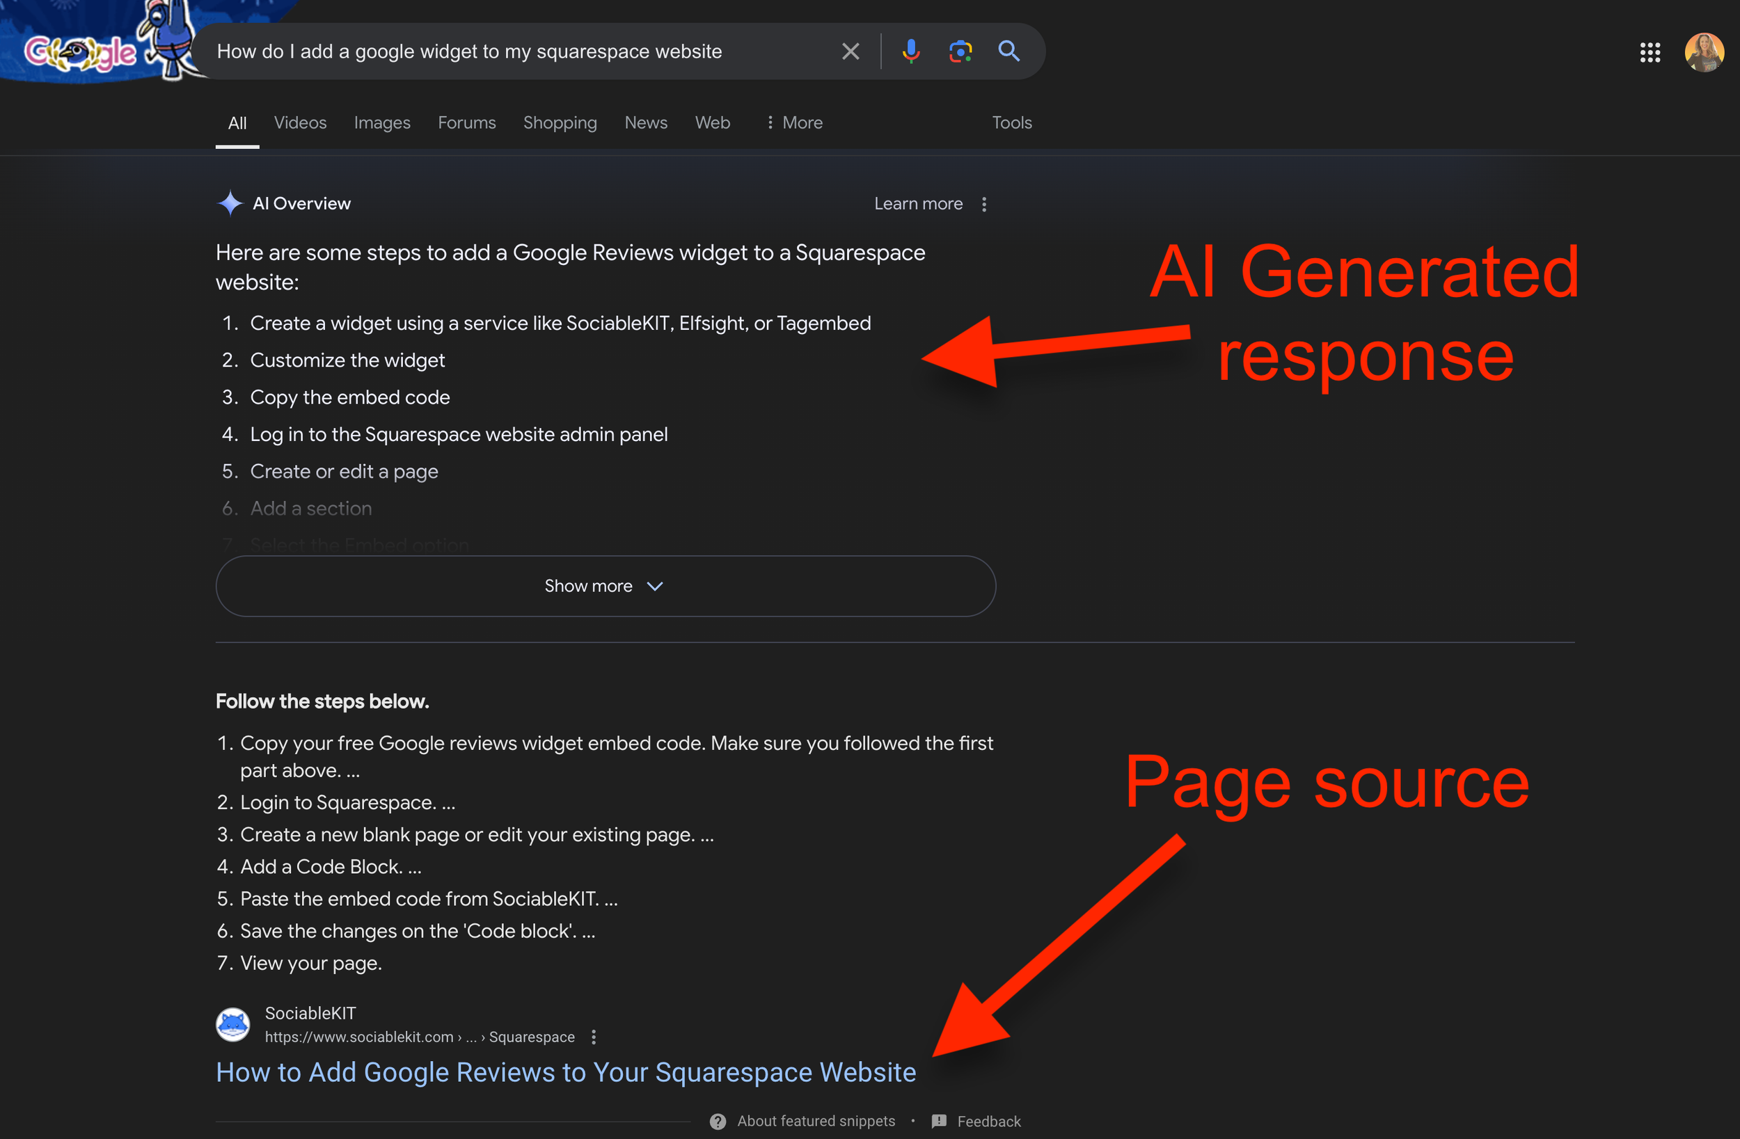Select the Shopping results tab
Image resolution: width=1740 pixels, height=1139 pixels.
click(x=560, y=123)
